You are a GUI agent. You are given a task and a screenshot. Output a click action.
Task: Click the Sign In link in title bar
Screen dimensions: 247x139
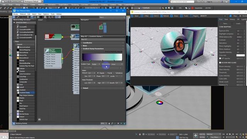click(x=210, y=2)
